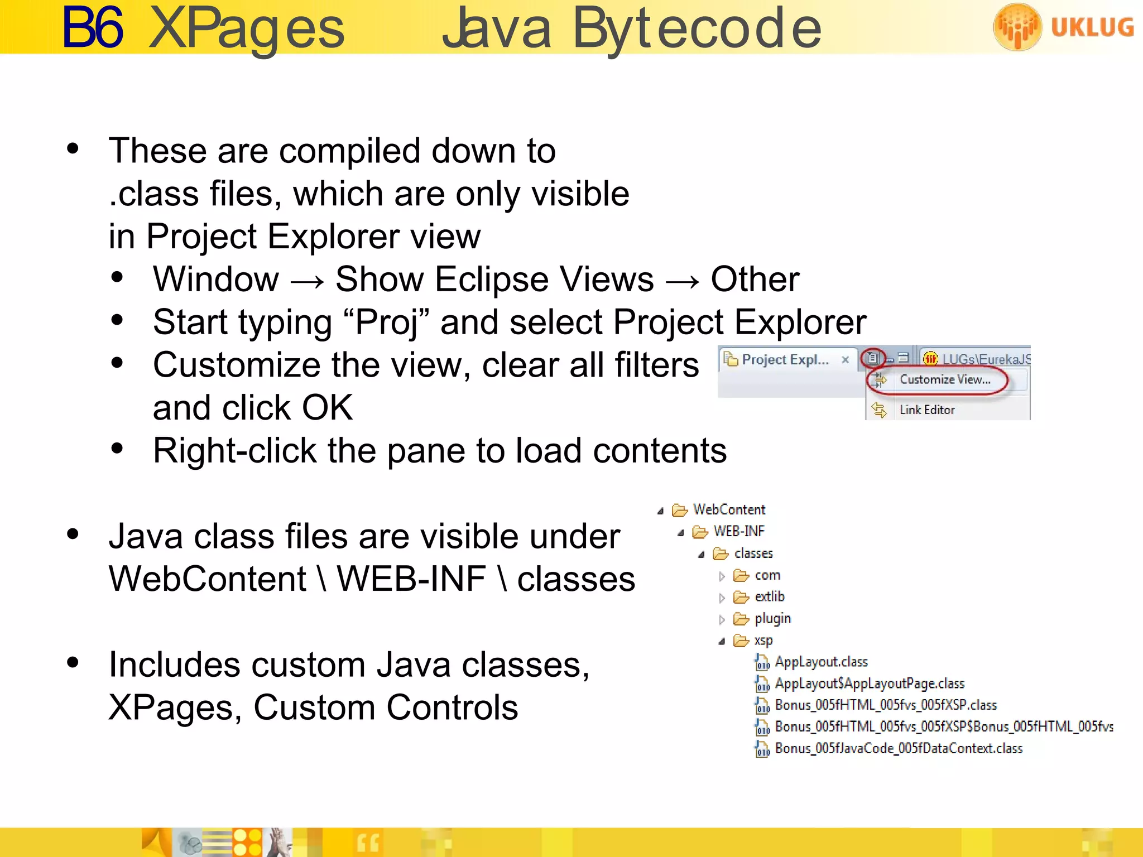
Task: Select the WEB-INF tree label
Action: click(739, 531)
